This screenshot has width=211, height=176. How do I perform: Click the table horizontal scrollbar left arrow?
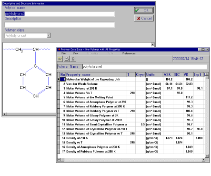point(59,159)
